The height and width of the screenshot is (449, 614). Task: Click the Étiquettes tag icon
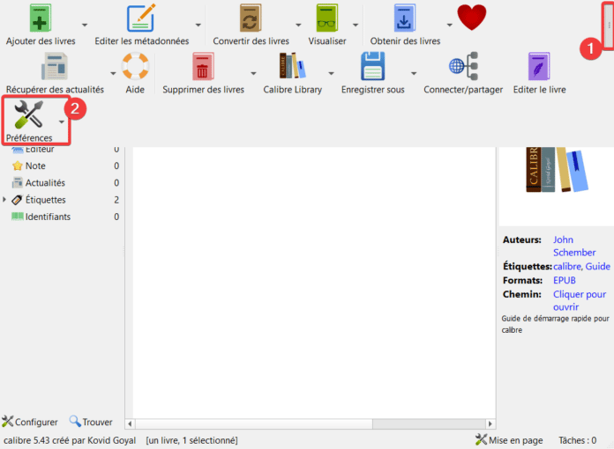[18, 200]
